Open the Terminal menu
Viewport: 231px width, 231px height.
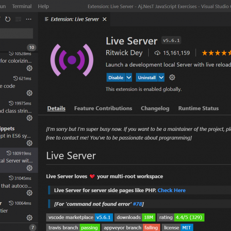(22, 6)
